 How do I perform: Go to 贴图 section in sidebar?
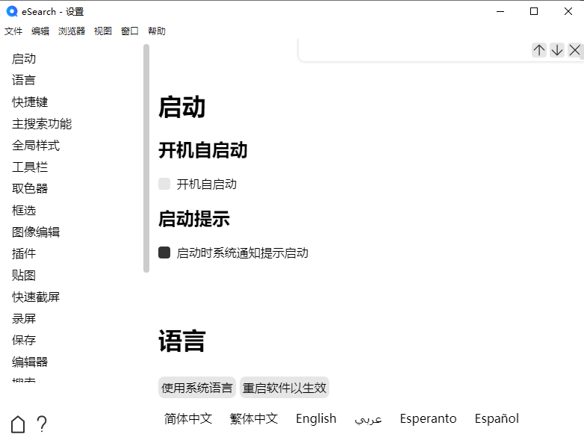coord(24,275)
